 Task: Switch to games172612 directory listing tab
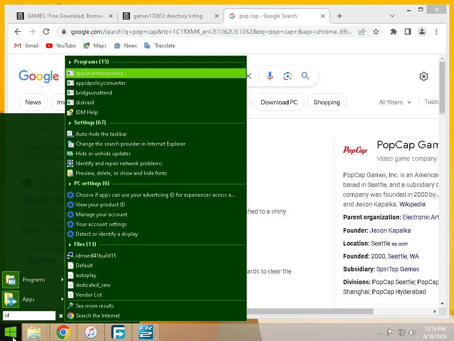pyautogui.click(x=171, y=16)
